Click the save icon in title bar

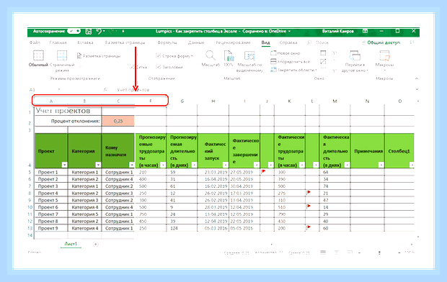(x=89, y=32)
